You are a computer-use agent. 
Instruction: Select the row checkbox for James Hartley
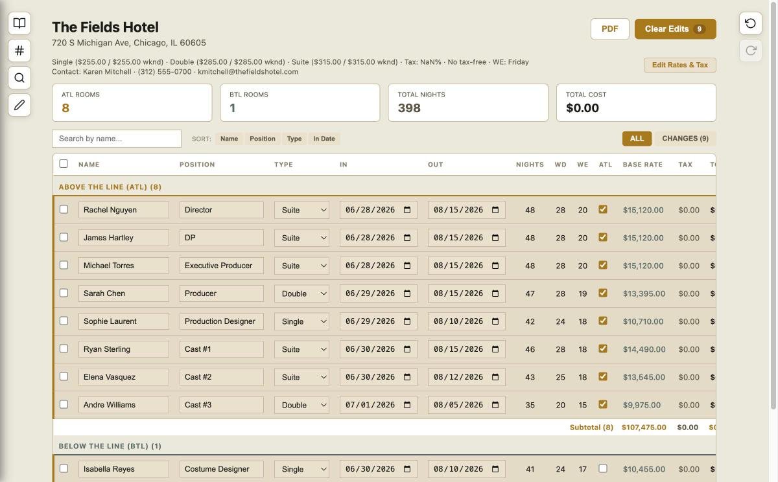(x=64, y=237)
